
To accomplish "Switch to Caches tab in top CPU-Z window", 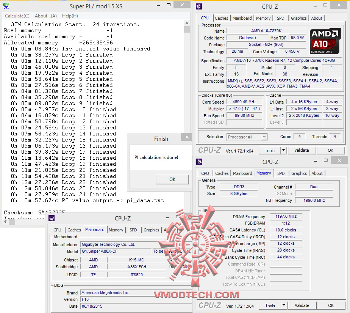I will (222, 18).
